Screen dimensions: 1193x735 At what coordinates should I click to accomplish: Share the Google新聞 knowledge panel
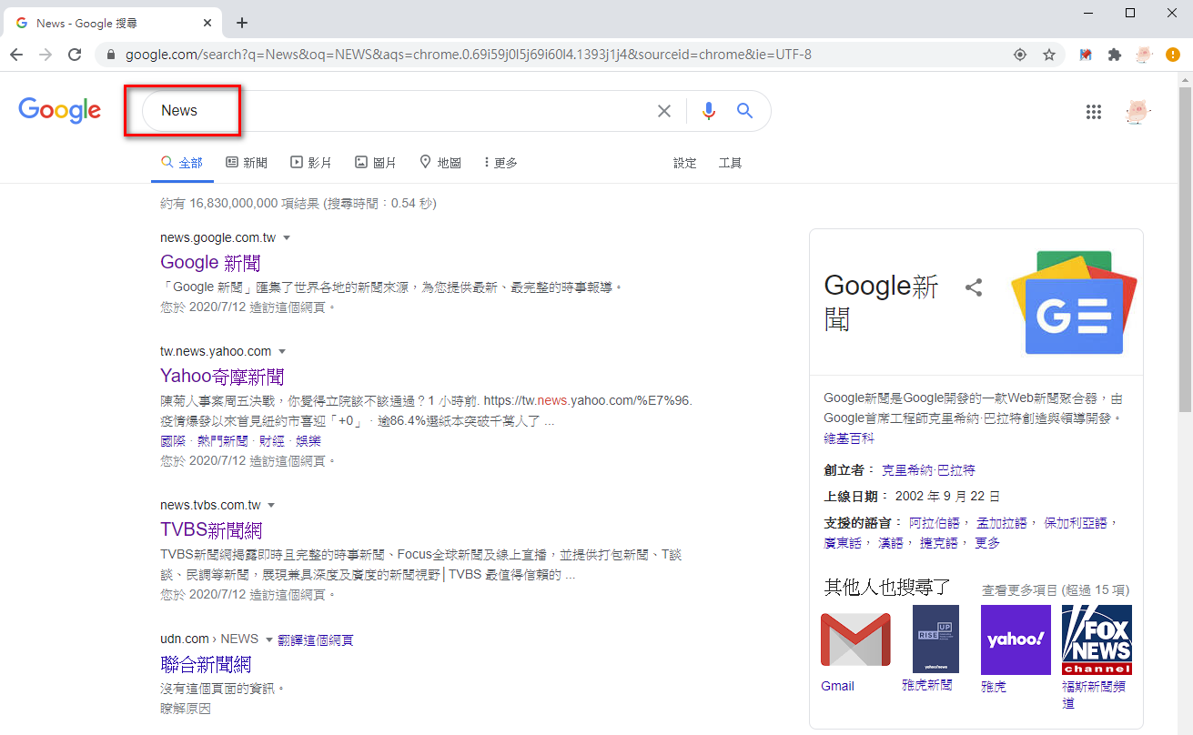click(974, 287)
